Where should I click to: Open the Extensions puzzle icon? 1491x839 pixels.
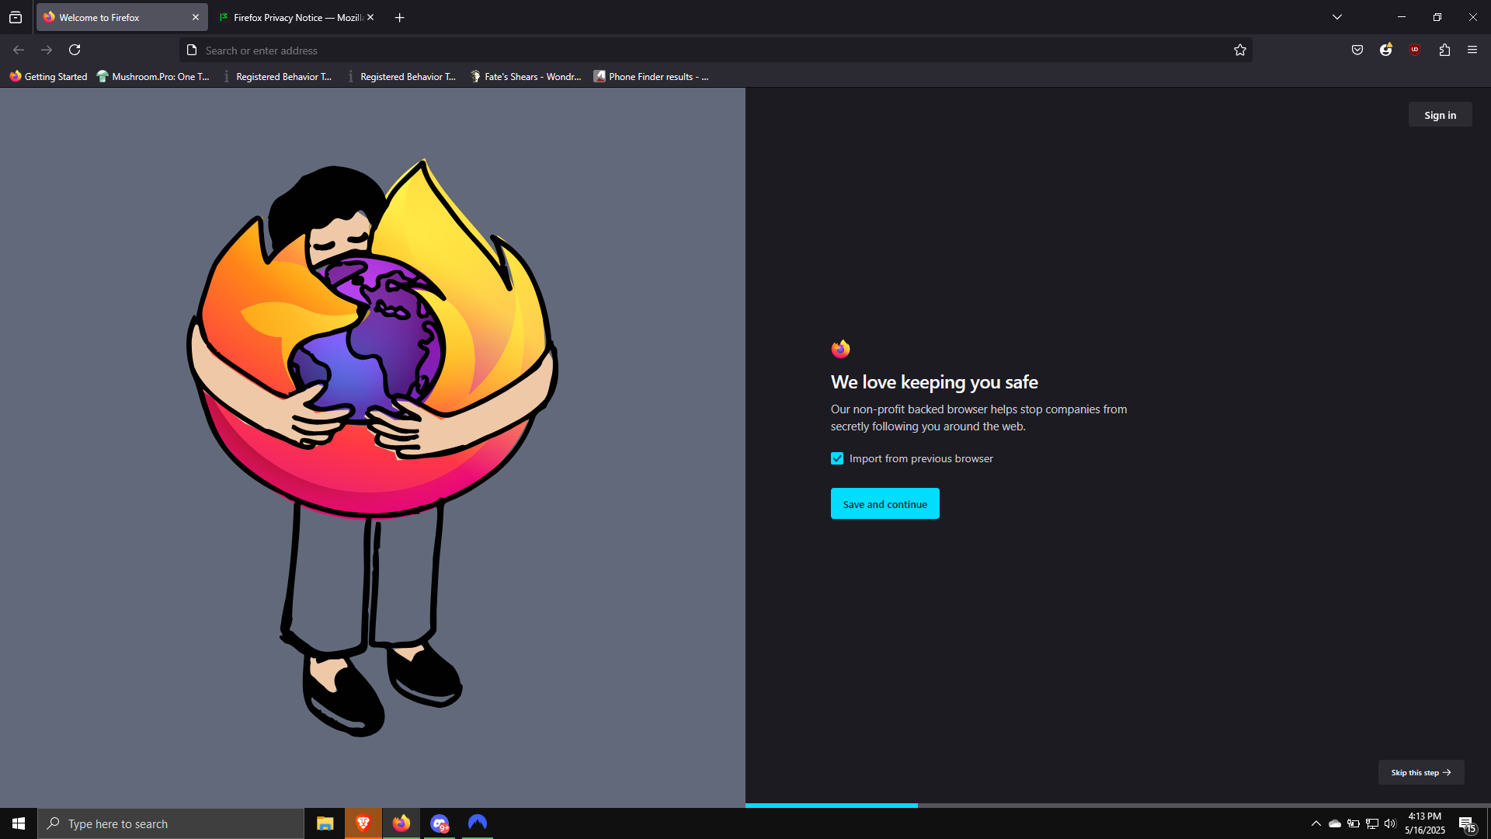coord(1444,50)
